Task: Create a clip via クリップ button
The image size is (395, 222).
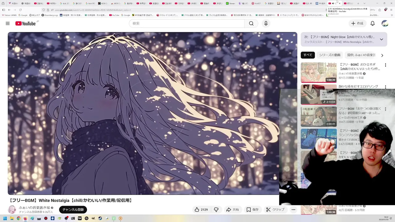Action: click(x=275, y=210)
